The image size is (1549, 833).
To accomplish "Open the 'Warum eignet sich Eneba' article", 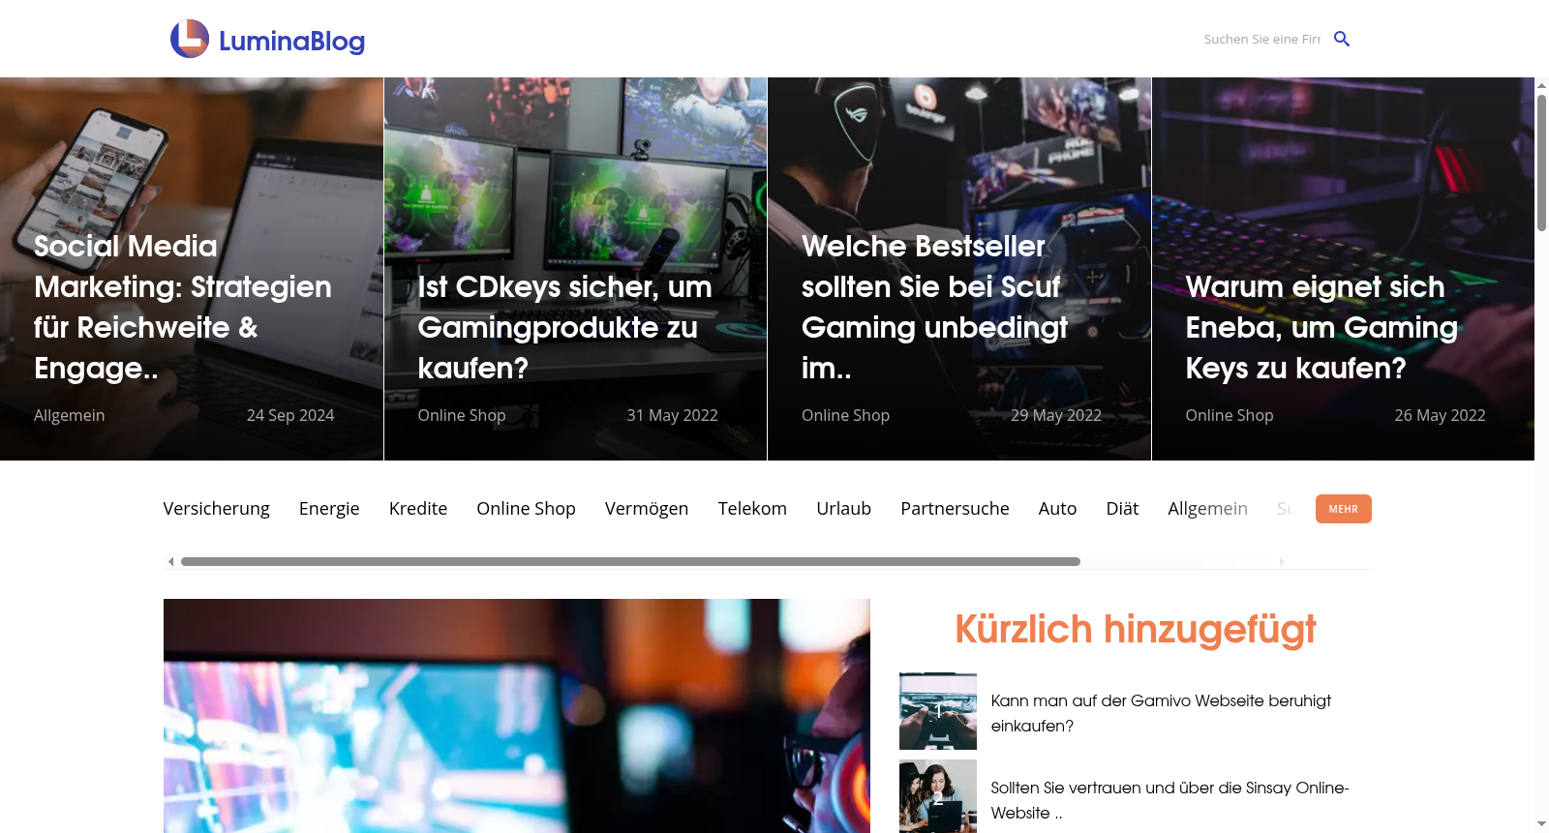I will 1321,327.
